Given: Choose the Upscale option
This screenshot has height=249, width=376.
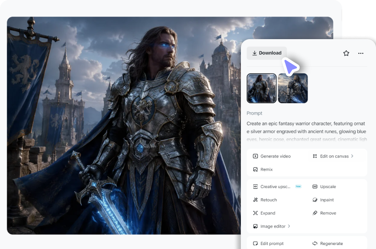Looking at the screenshot, I should click(x=324, y=187).
